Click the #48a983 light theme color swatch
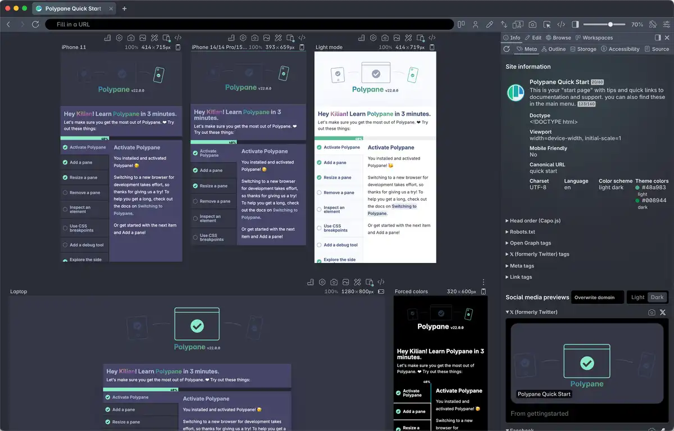The height and width of the screenshot is (431, 674). pyautogui.click(x=637, y=188)
